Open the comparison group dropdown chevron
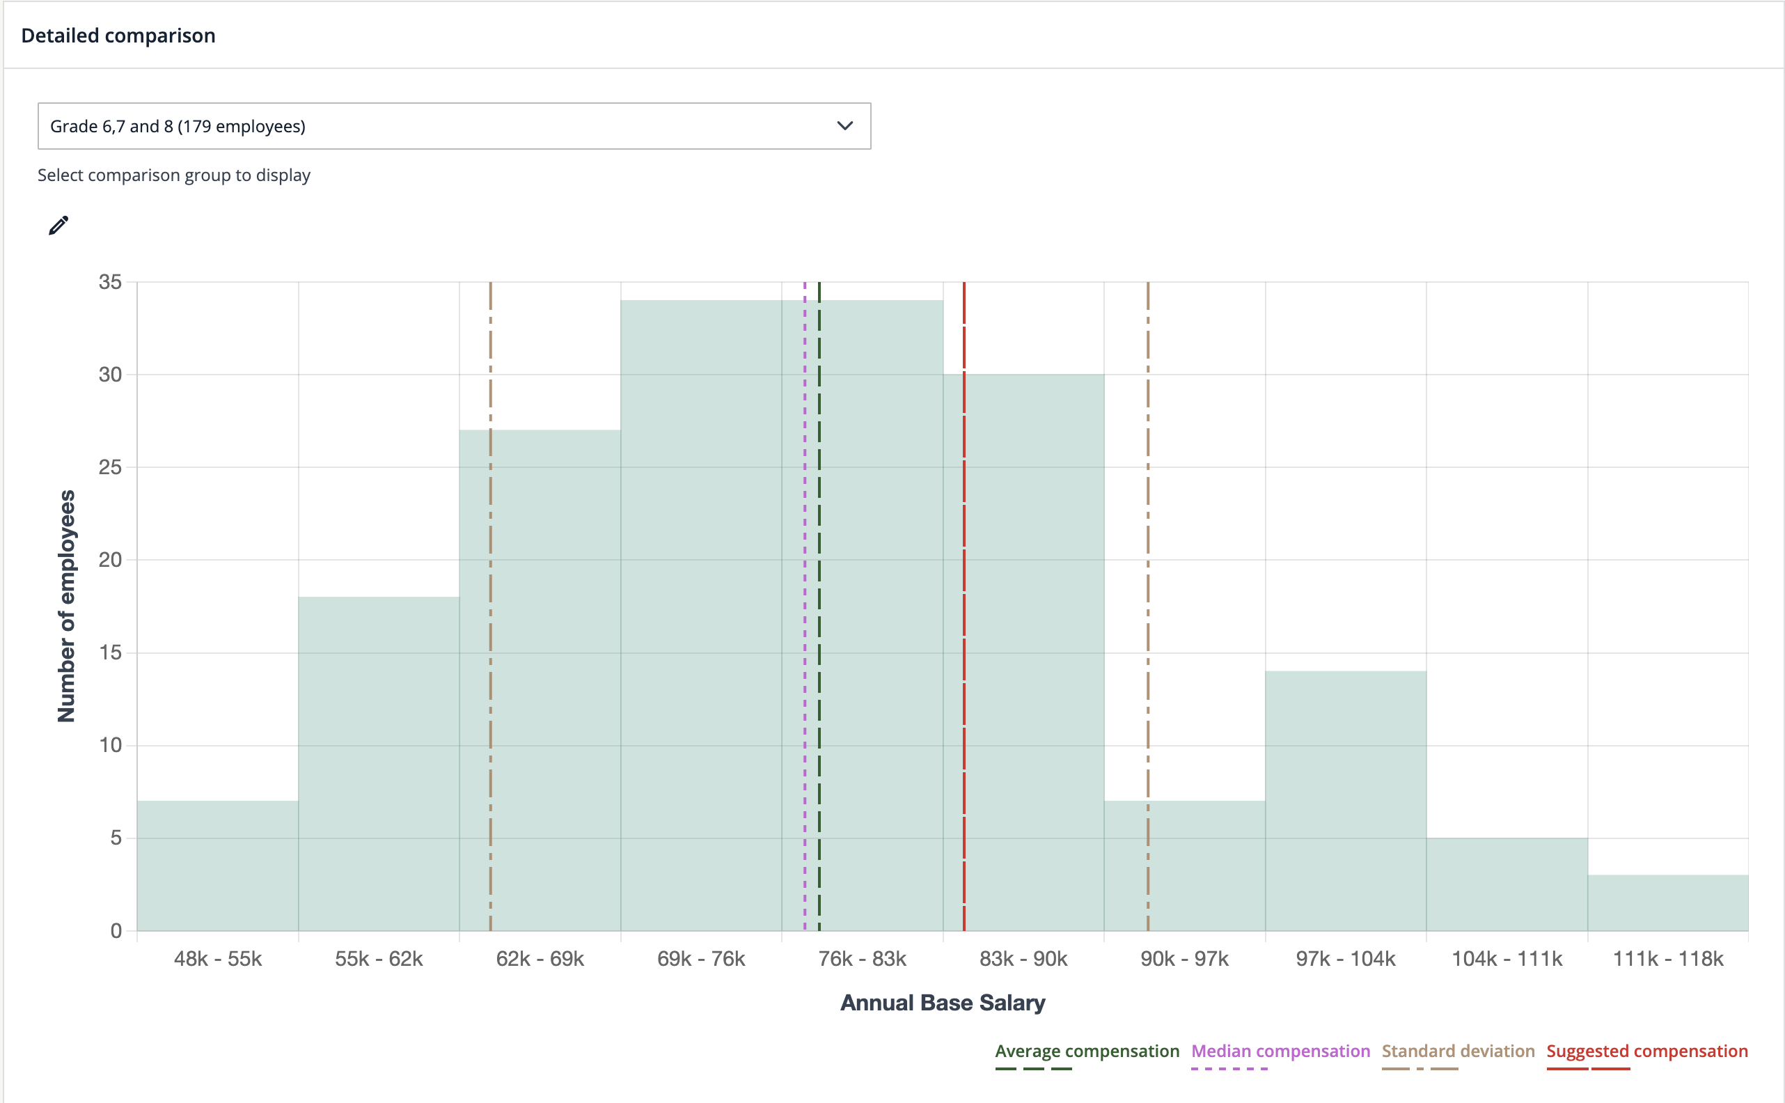The image size is (1785, 1103). click(x=844, y=126)
